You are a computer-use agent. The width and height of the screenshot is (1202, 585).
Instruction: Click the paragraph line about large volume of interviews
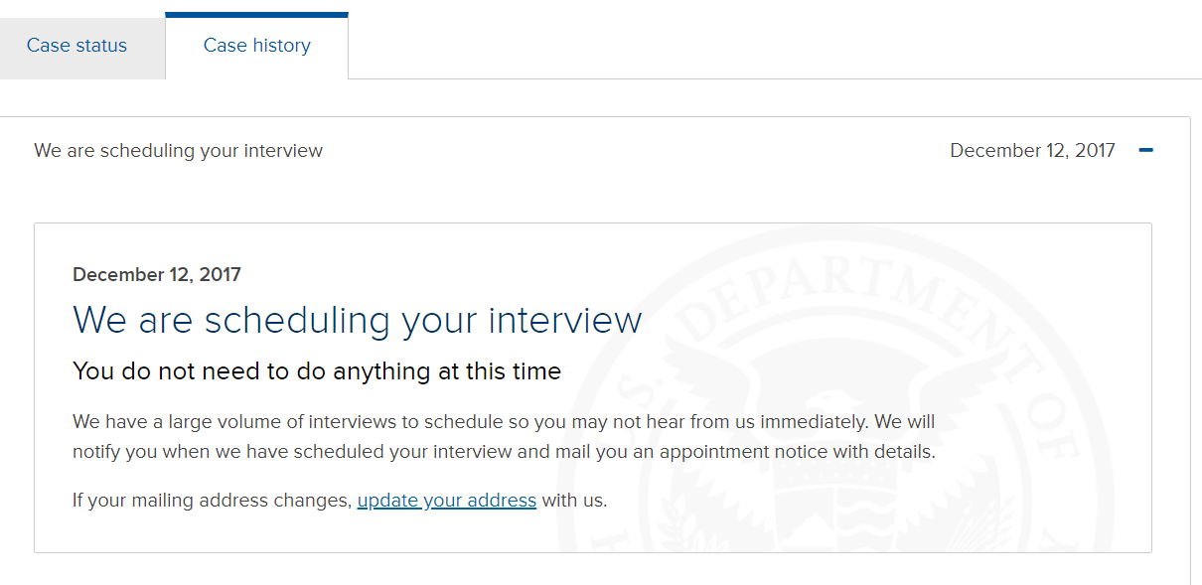(x=504, y=421)
